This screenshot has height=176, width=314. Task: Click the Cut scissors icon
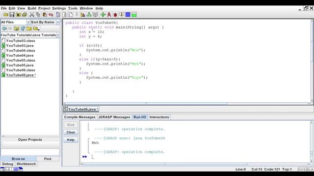coord(31,15)
